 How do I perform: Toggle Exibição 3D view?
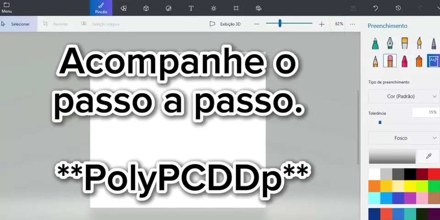pos(225,24)
